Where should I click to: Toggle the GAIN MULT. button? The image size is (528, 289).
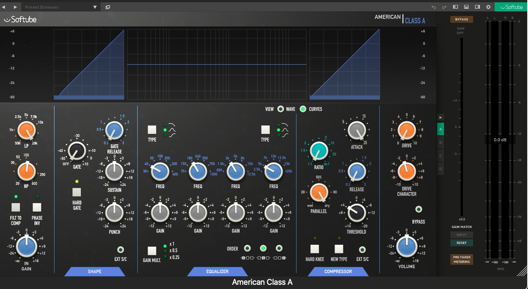point(152,251)
